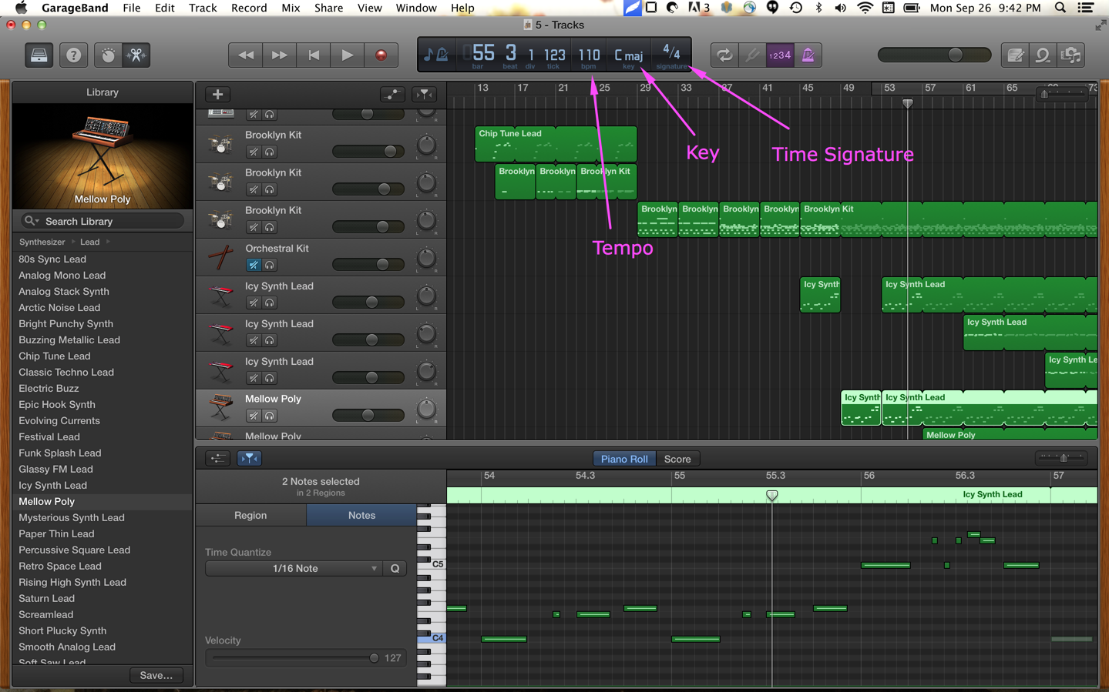Switch to the Score tab
The width and height of the screenshot is (1109, 692).
coord(677,459)
